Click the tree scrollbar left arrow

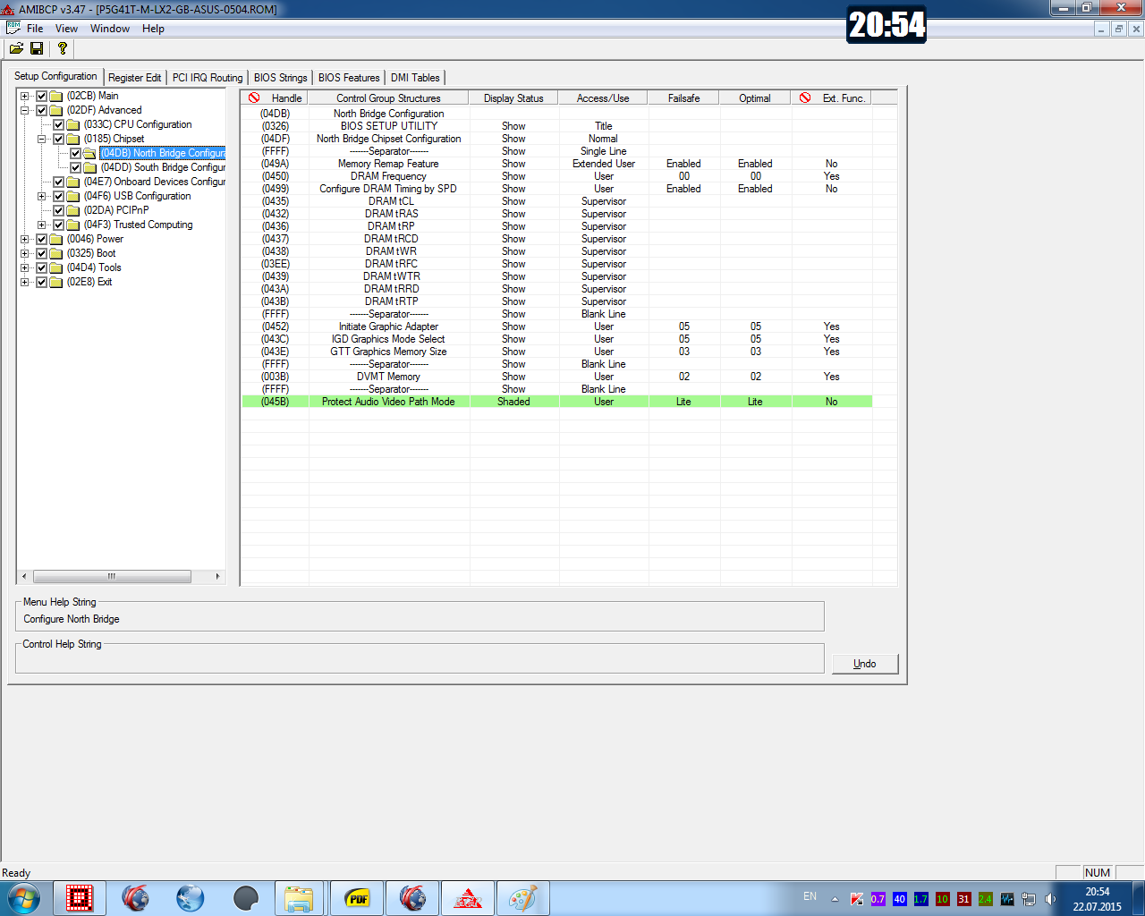[24, 576]
